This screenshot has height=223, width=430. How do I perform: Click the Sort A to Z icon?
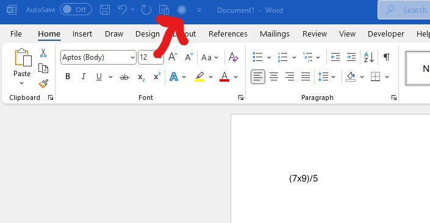[368, 57]
